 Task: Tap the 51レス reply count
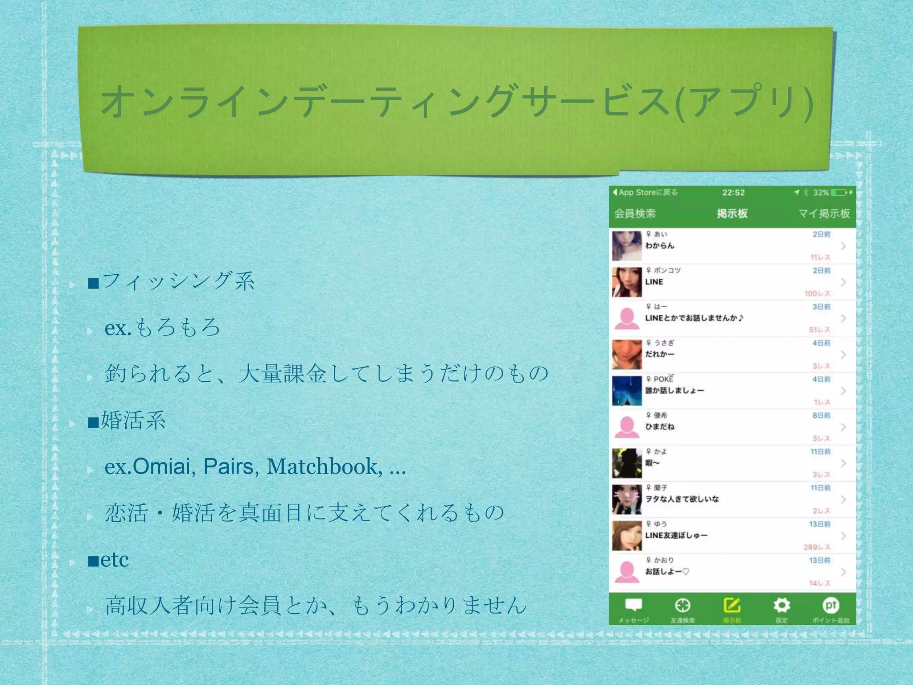tap(820, 330)
